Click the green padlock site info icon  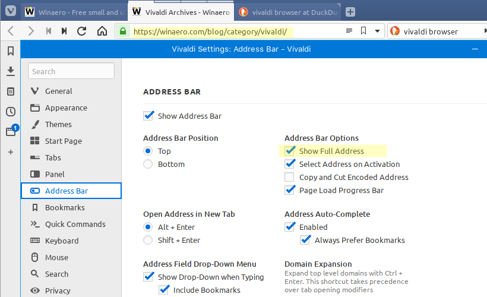click(123, 31)
